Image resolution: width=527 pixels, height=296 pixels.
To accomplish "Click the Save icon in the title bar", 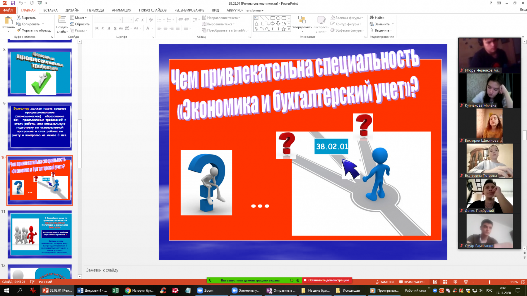I will (13, 3).
